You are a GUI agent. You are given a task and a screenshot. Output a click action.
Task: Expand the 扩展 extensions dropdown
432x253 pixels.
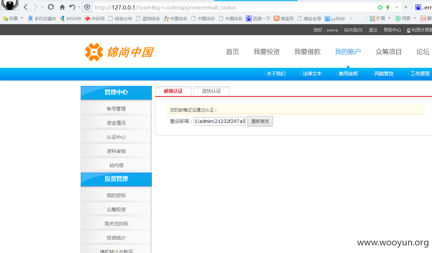[x=389, y=18]
